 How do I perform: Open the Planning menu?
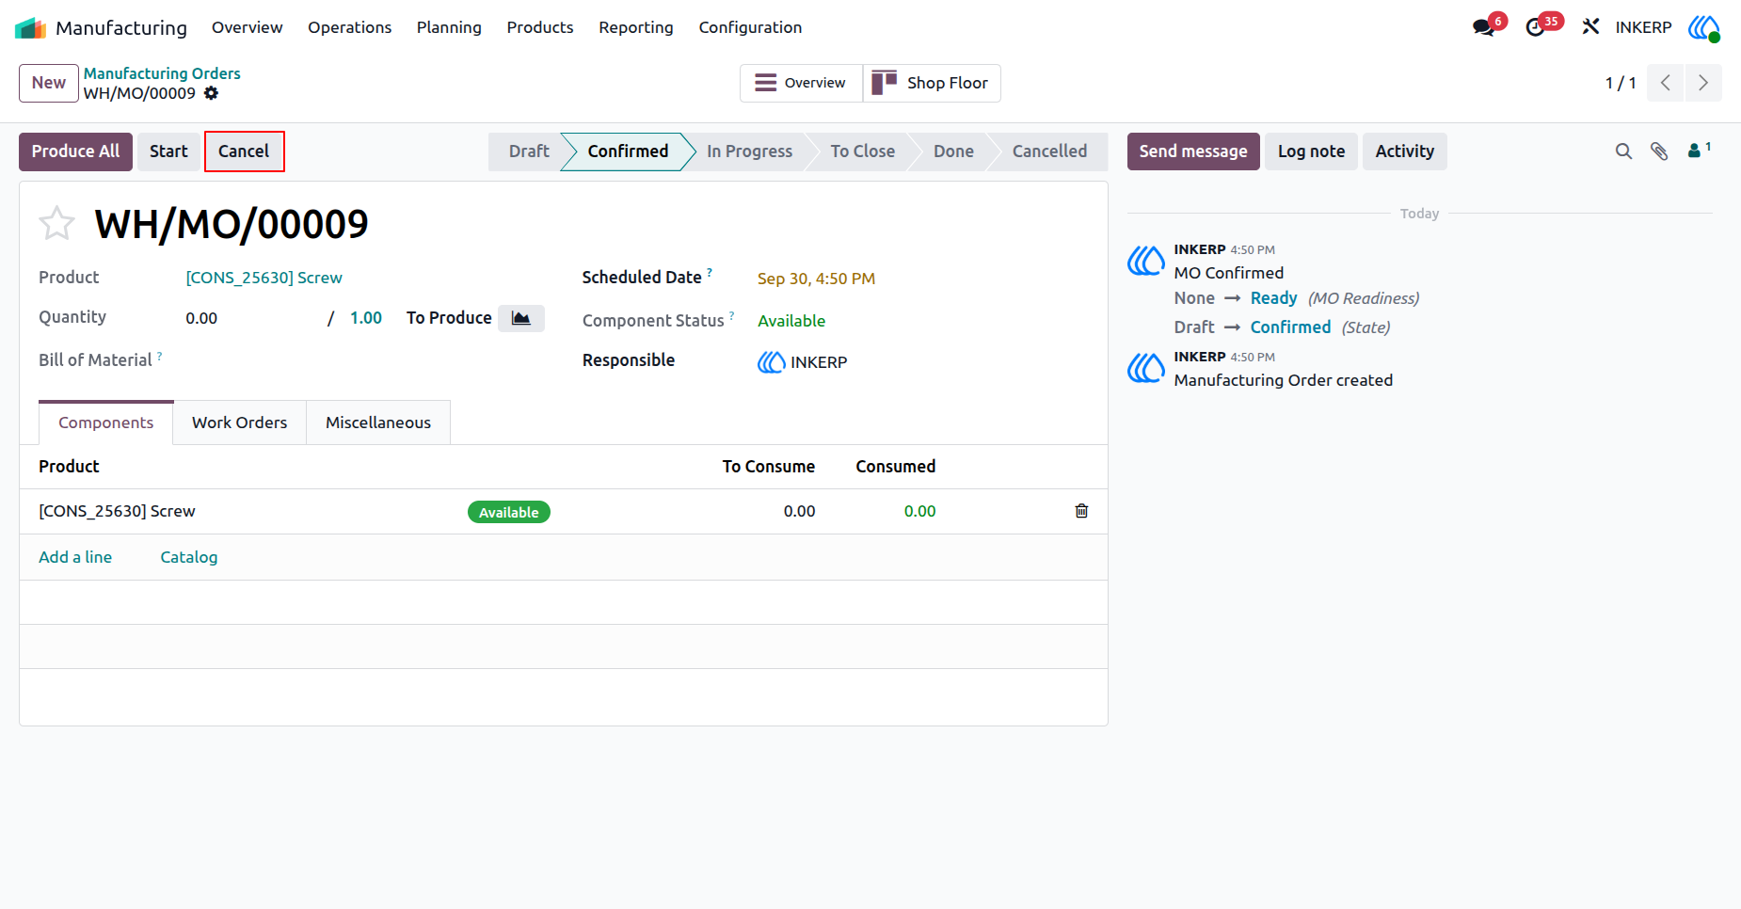coord(449,27)
